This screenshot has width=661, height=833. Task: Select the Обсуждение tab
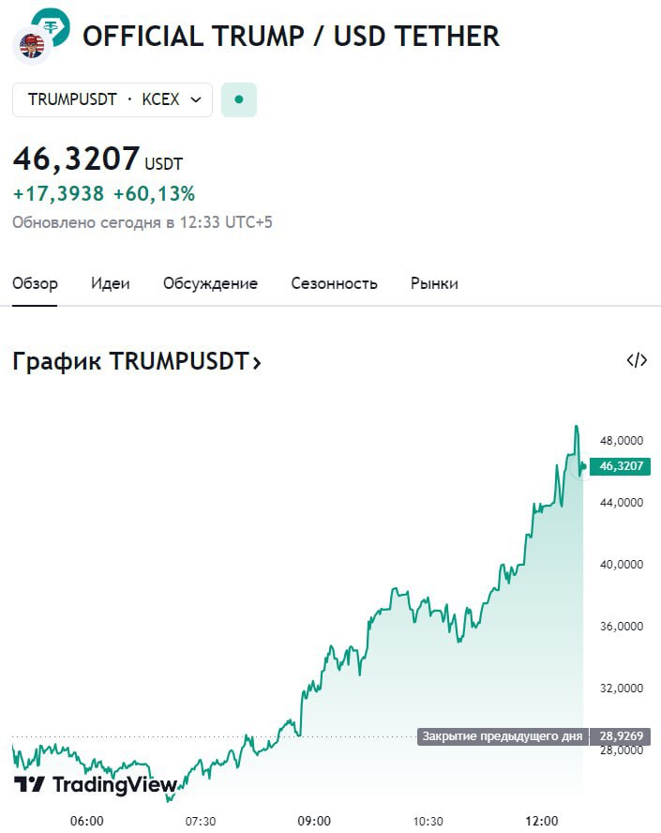[210, 283]
